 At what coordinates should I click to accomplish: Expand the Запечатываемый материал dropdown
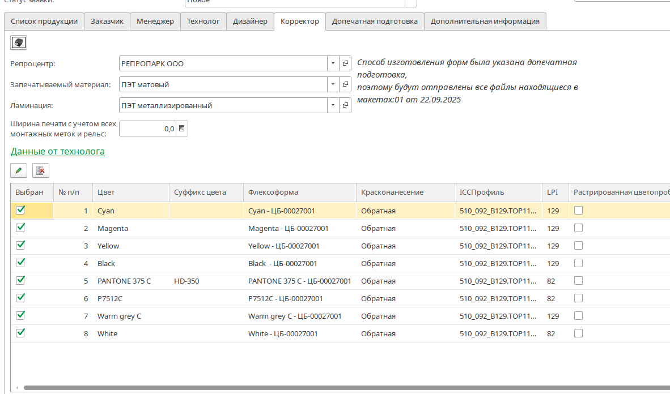pos(333,85)
